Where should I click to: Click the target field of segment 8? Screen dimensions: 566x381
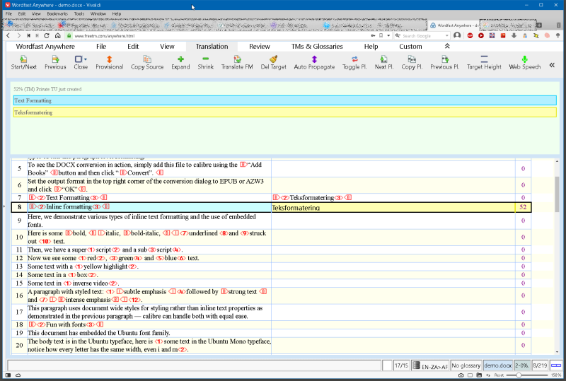(393, 207)
